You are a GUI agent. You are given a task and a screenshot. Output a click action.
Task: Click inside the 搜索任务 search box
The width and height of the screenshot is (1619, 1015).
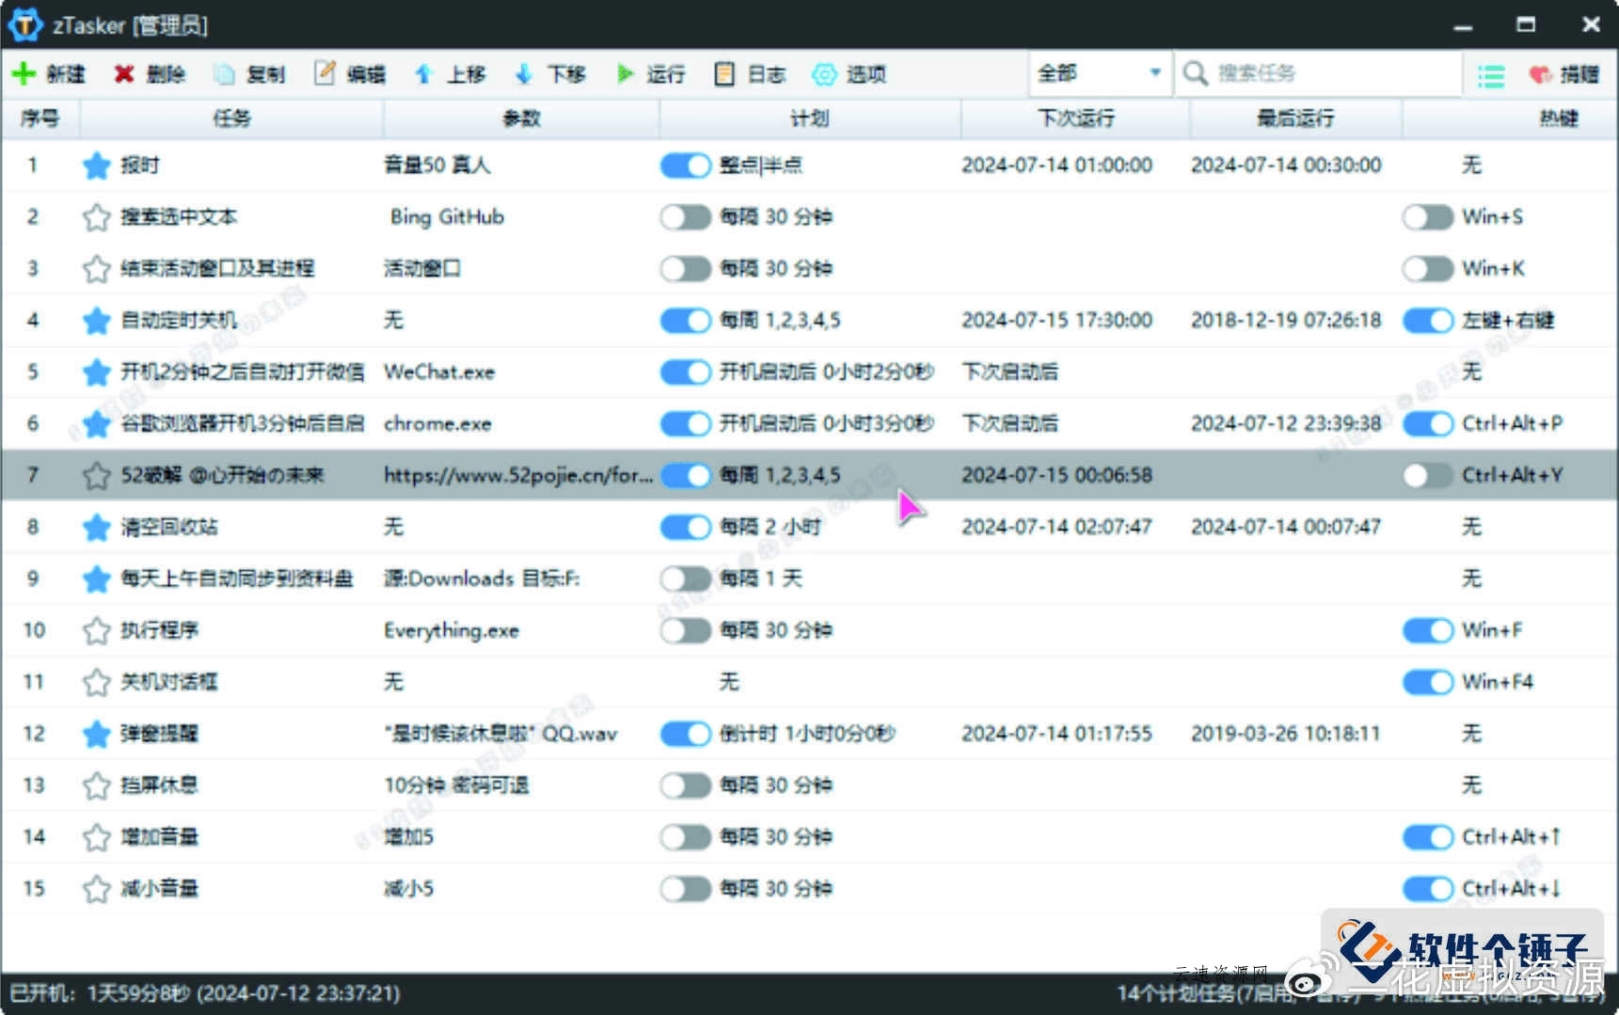coord(1317,72)
